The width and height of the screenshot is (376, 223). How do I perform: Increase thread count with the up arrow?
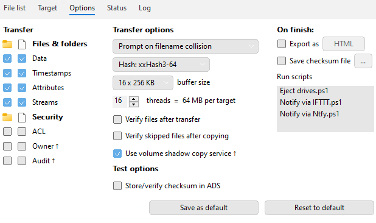[x=134, y=99]
